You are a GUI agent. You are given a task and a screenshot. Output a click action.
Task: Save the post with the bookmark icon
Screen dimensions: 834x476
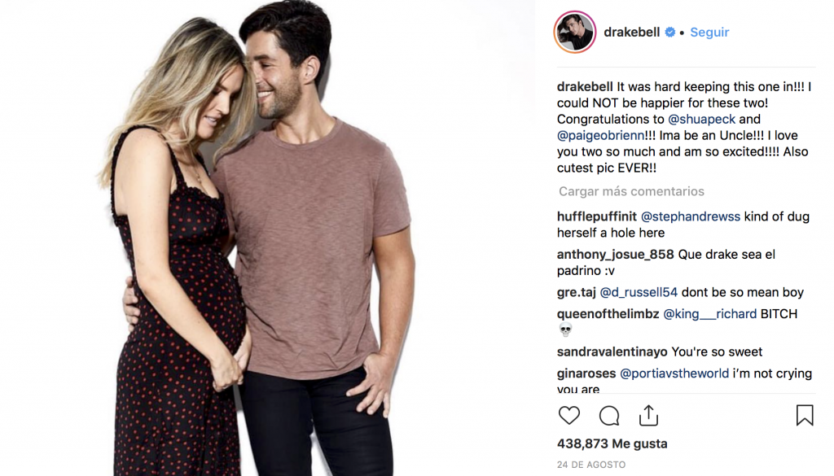pos(805,416)
